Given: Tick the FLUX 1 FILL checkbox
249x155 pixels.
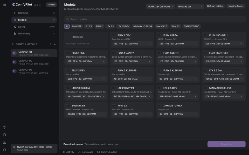Looking at the screenshot, I should click(x=68, y=53).
